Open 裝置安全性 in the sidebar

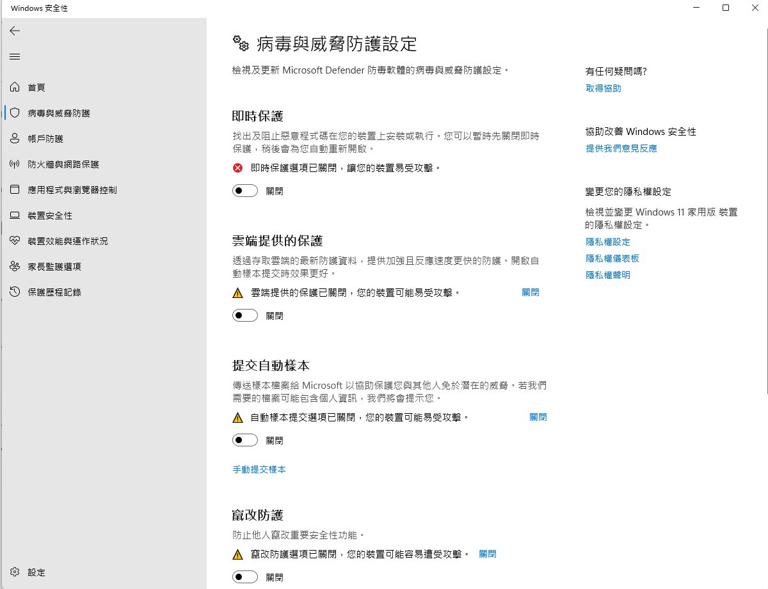tap(103, 216)
